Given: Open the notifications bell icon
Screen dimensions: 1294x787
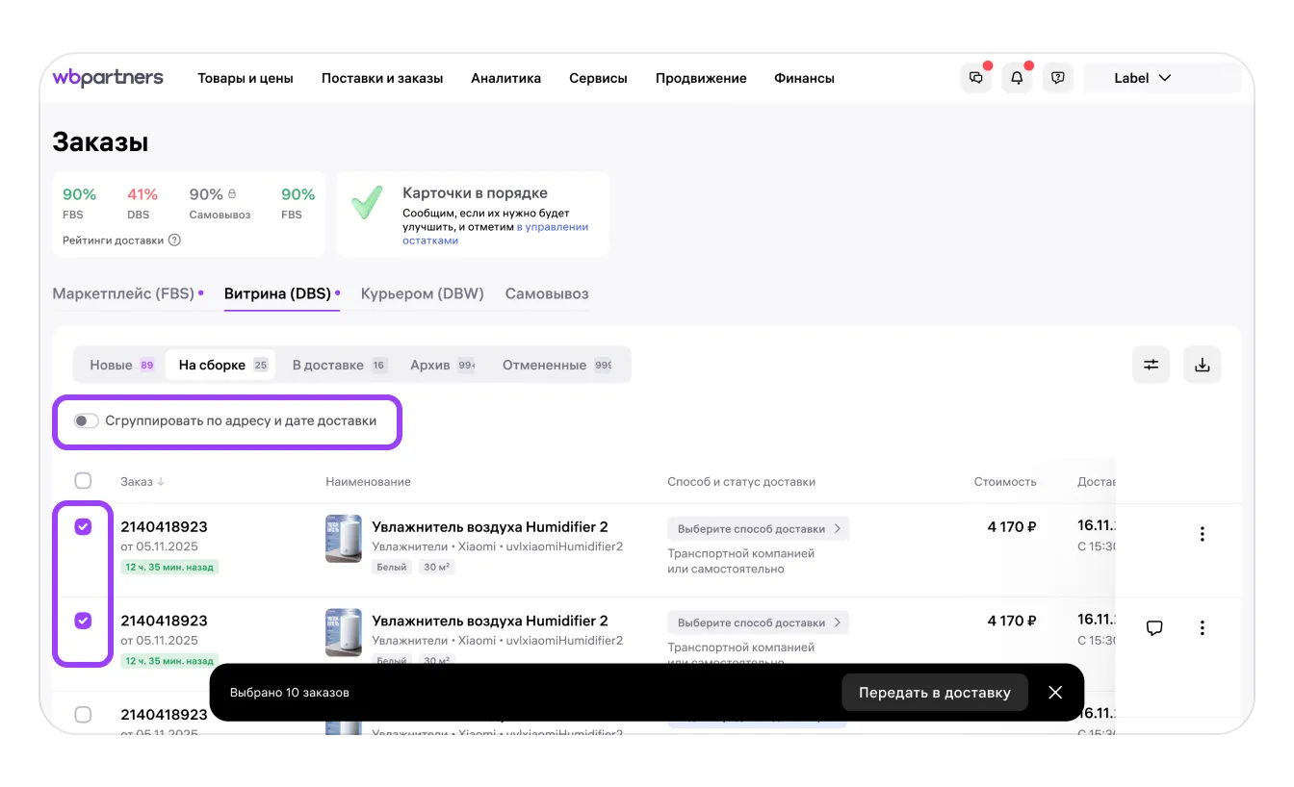Looking at the screenshot, I should (1017, 78).
